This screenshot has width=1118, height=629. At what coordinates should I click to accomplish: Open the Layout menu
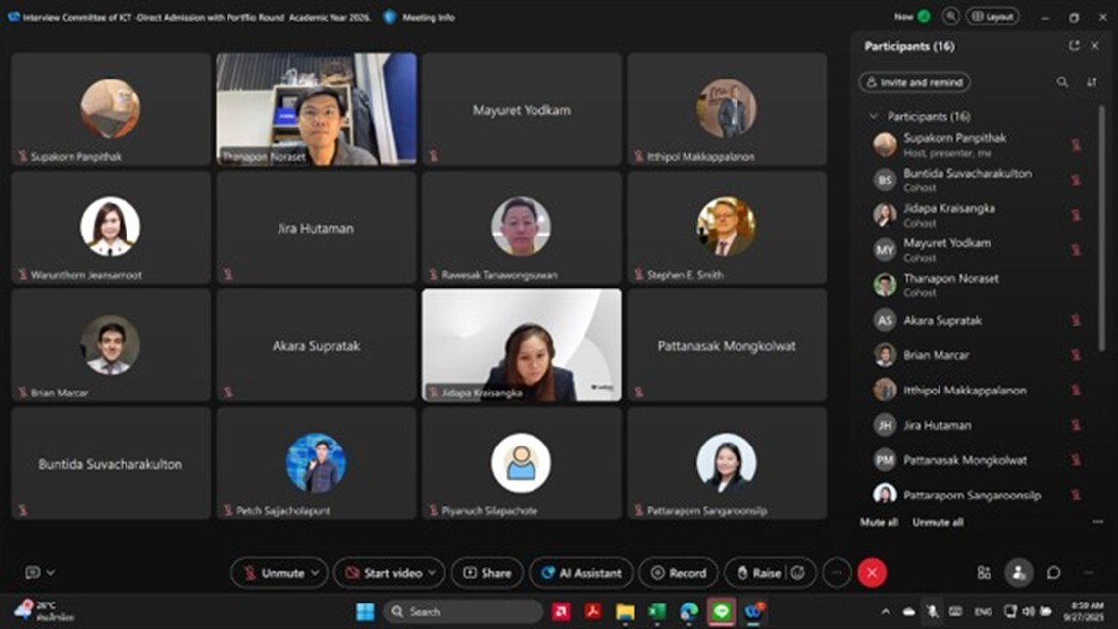[992, 17]
